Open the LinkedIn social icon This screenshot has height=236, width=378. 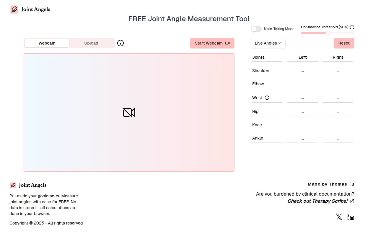(351, 217)
